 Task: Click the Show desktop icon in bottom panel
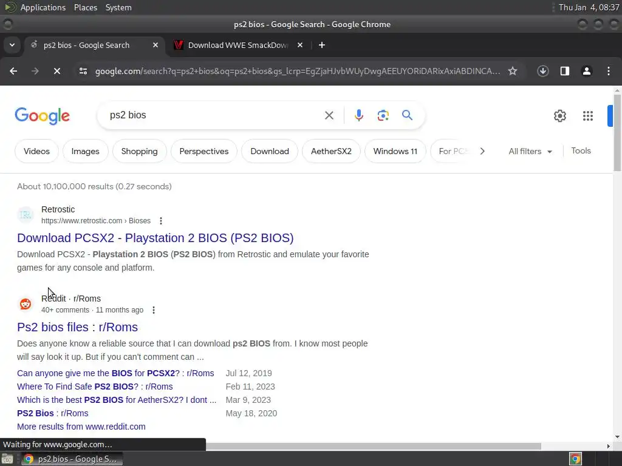[7, 459]
